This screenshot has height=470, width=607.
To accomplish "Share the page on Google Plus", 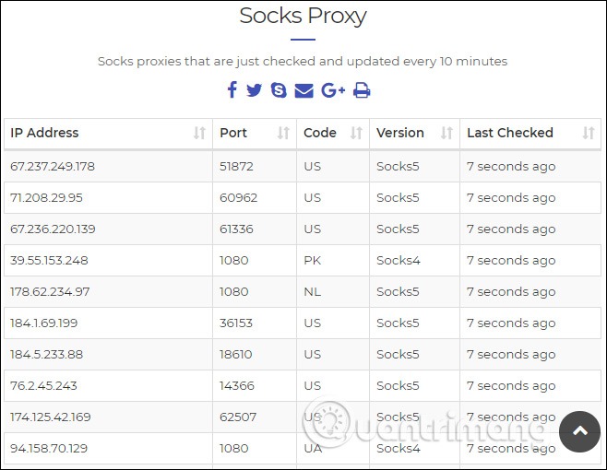I will tap(333, 90).
